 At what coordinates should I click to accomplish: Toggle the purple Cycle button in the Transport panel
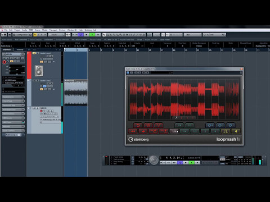tap(180, 163)
